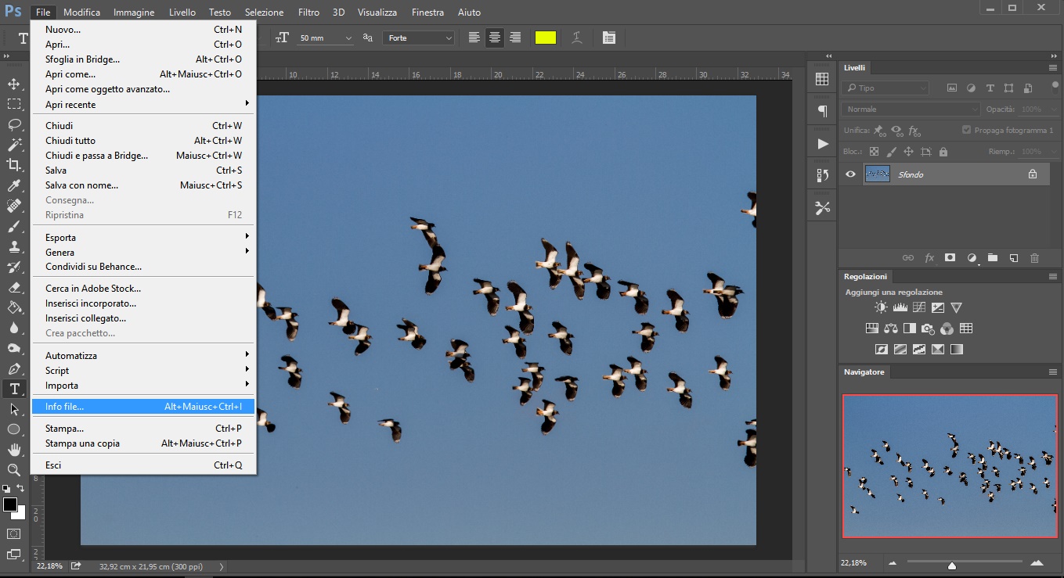Click the new layer icon in Livelli panel
This screenshot has width=1064, height=578.
pos(1013,257)
